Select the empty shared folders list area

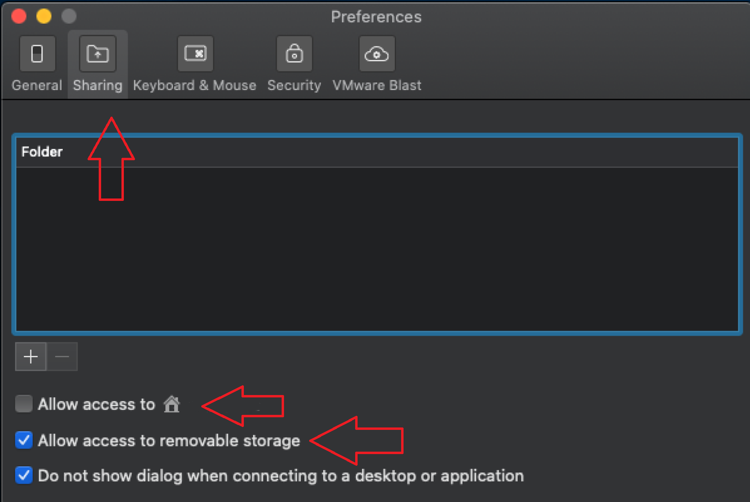[x=377, y=249]
